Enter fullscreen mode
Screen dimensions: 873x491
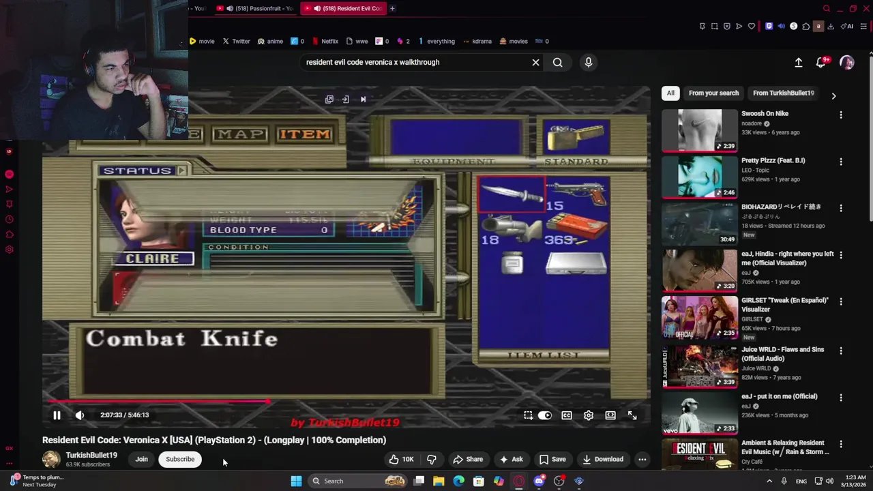click(632, 415)
